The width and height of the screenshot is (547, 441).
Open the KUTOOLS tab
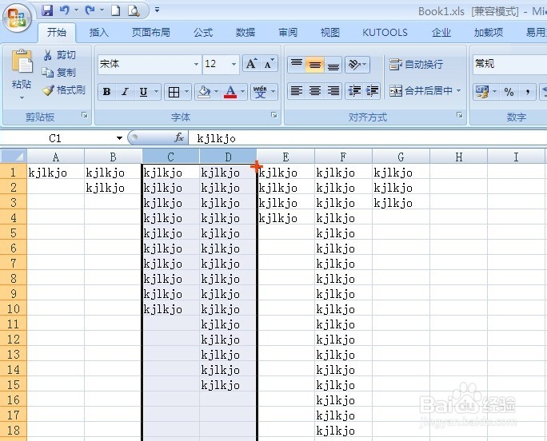pos(385,33)
